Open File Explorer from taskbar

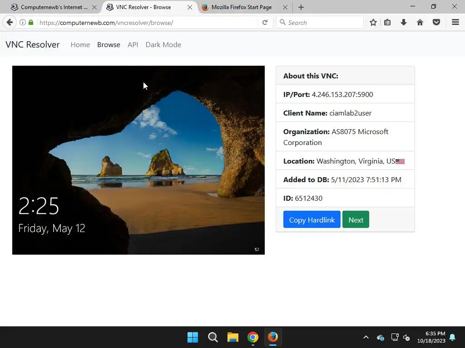[x=233, y=337]
